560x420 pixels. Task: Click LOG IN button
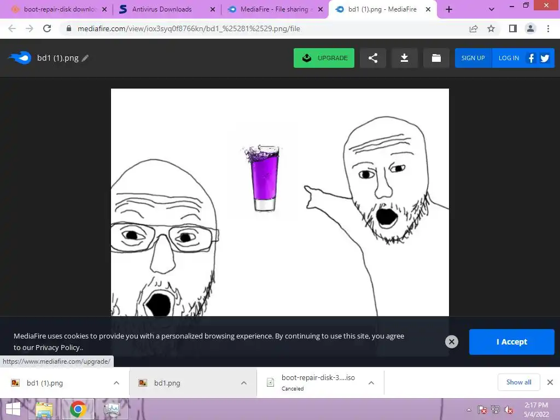(x=509, y=58)
